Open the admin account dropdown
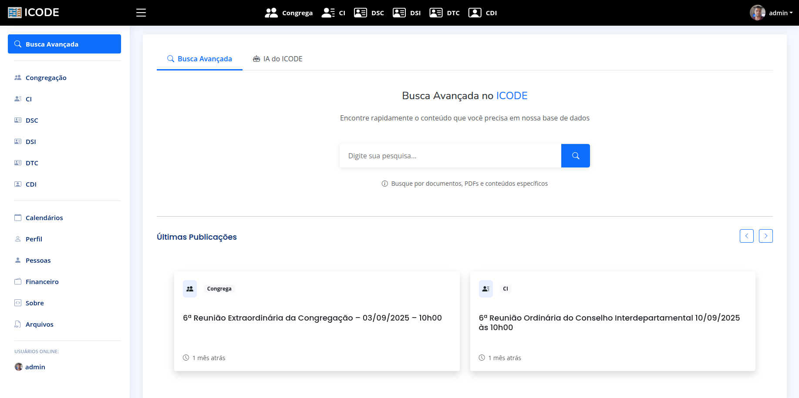This screenshot has width=799, height=398. [777, 13]
